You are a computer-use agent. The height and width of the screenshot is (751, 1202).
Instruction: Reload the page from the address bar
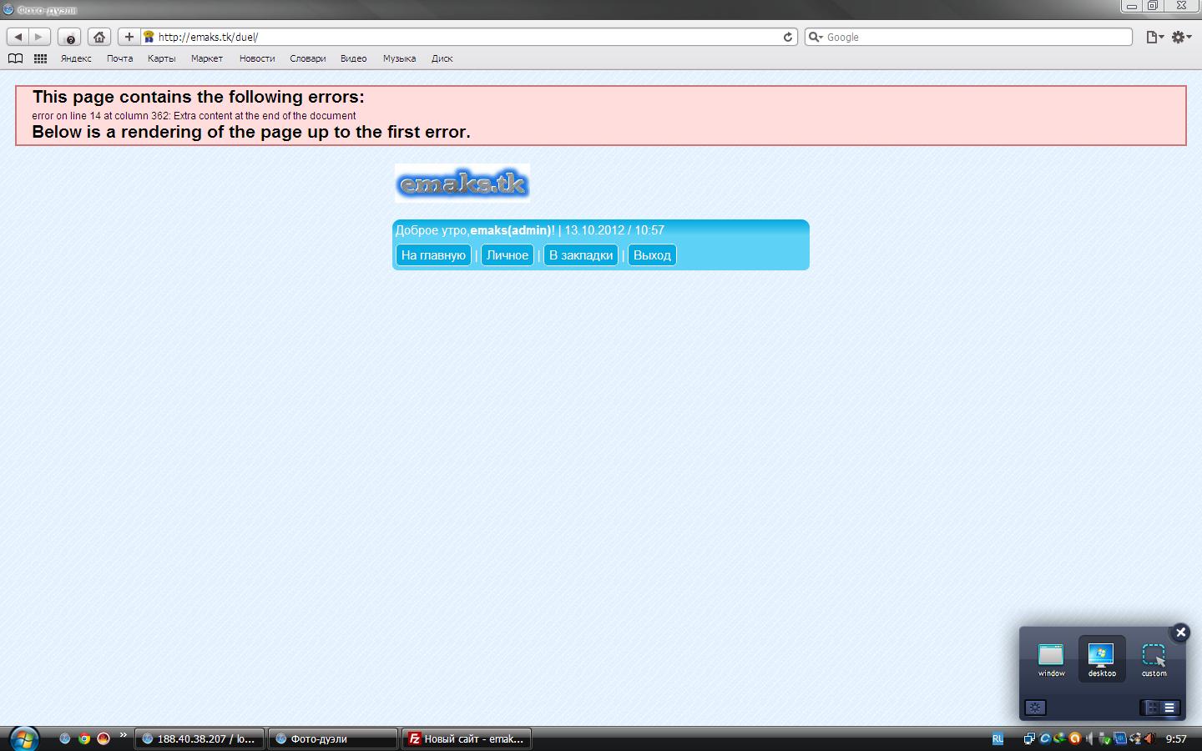click(x=787, y=37)
